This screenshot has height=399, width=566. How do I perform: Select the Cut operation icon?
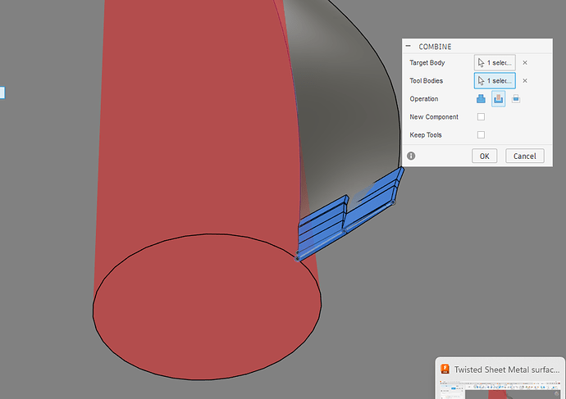(498, 99)
